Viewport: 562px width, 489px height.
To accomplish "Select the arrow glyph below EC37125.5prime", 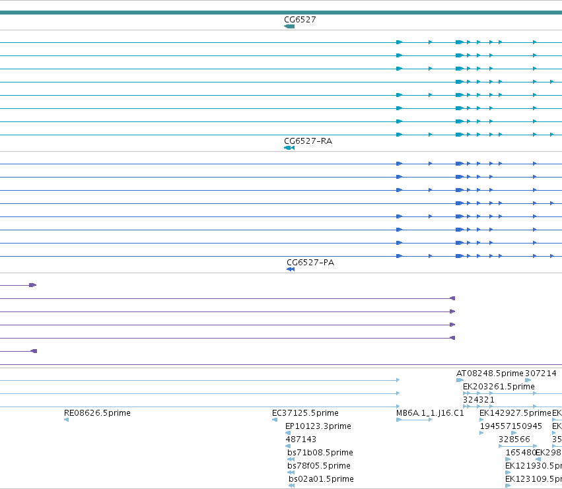I will [x=275, y=420].
